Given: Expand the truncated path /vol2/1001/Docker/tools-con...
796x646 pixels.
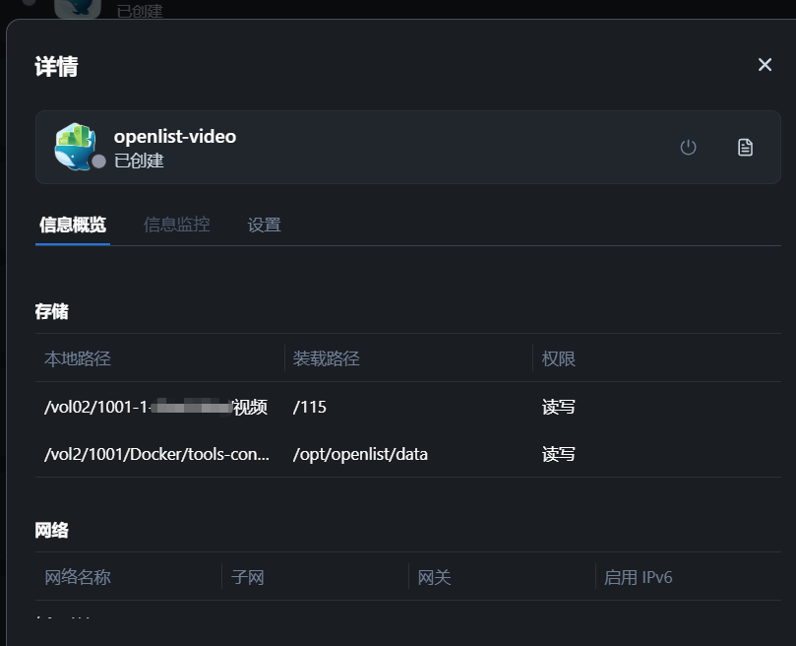Looking at the screenshot, I should click(x=156, y=454).
